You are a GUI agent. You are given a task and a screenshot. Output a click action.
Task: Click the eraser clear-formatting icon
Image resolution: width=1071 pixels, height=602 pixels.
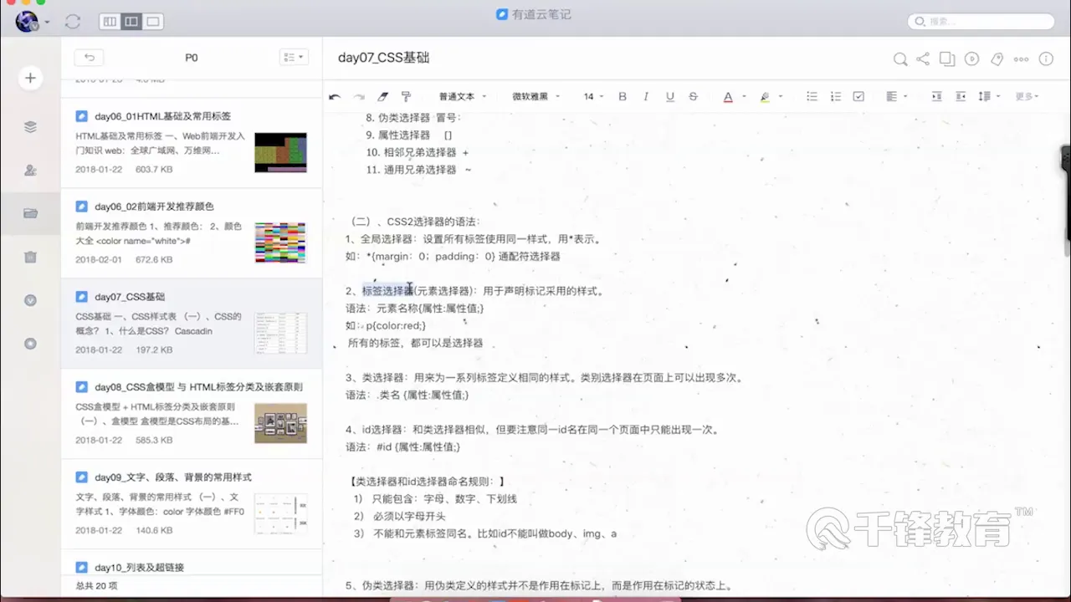click(383, 97)
